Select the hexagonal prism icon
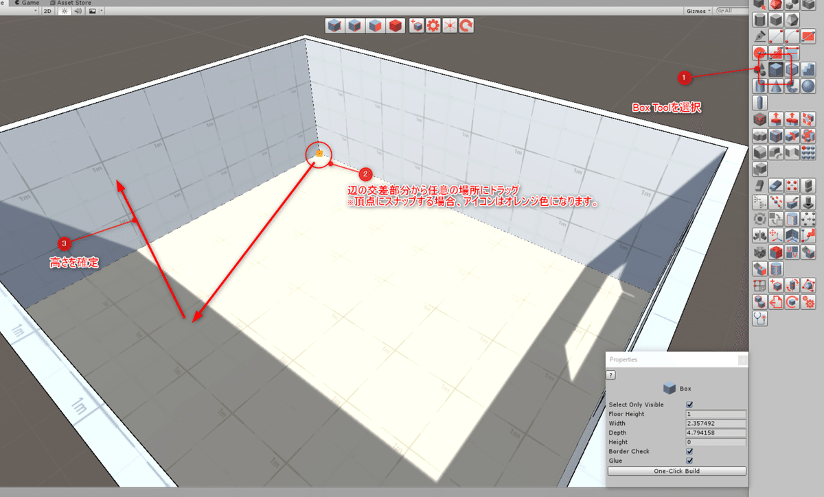The image size is (824, 497). [x=759, y=19]
